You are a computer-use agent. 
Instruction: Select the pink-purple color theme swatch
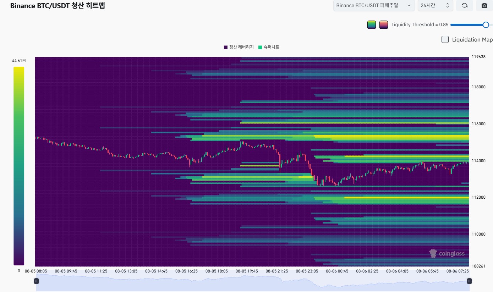[384, 25]
